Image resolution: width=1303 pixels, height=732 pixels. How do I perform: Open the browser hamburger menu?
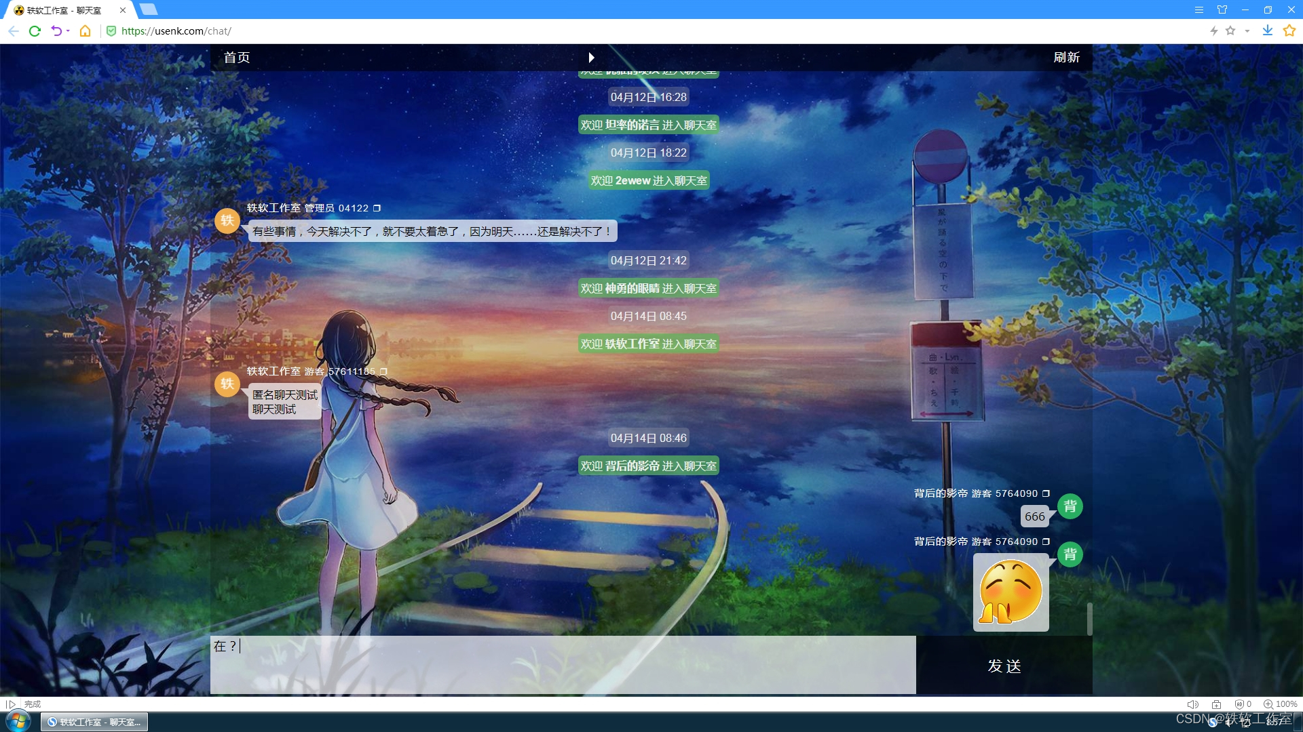point(1199,10)
